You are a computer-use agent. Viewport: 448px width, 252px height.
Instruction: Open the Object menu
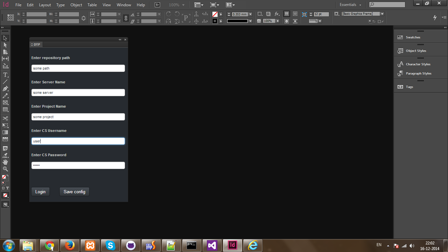click(76, 5)
